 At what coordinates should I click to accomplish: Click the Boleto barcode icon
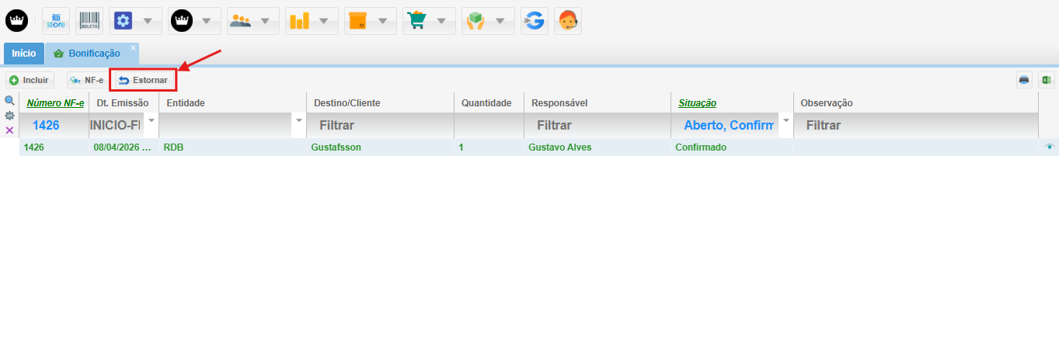pyautogui.click(x=89, y=21)
